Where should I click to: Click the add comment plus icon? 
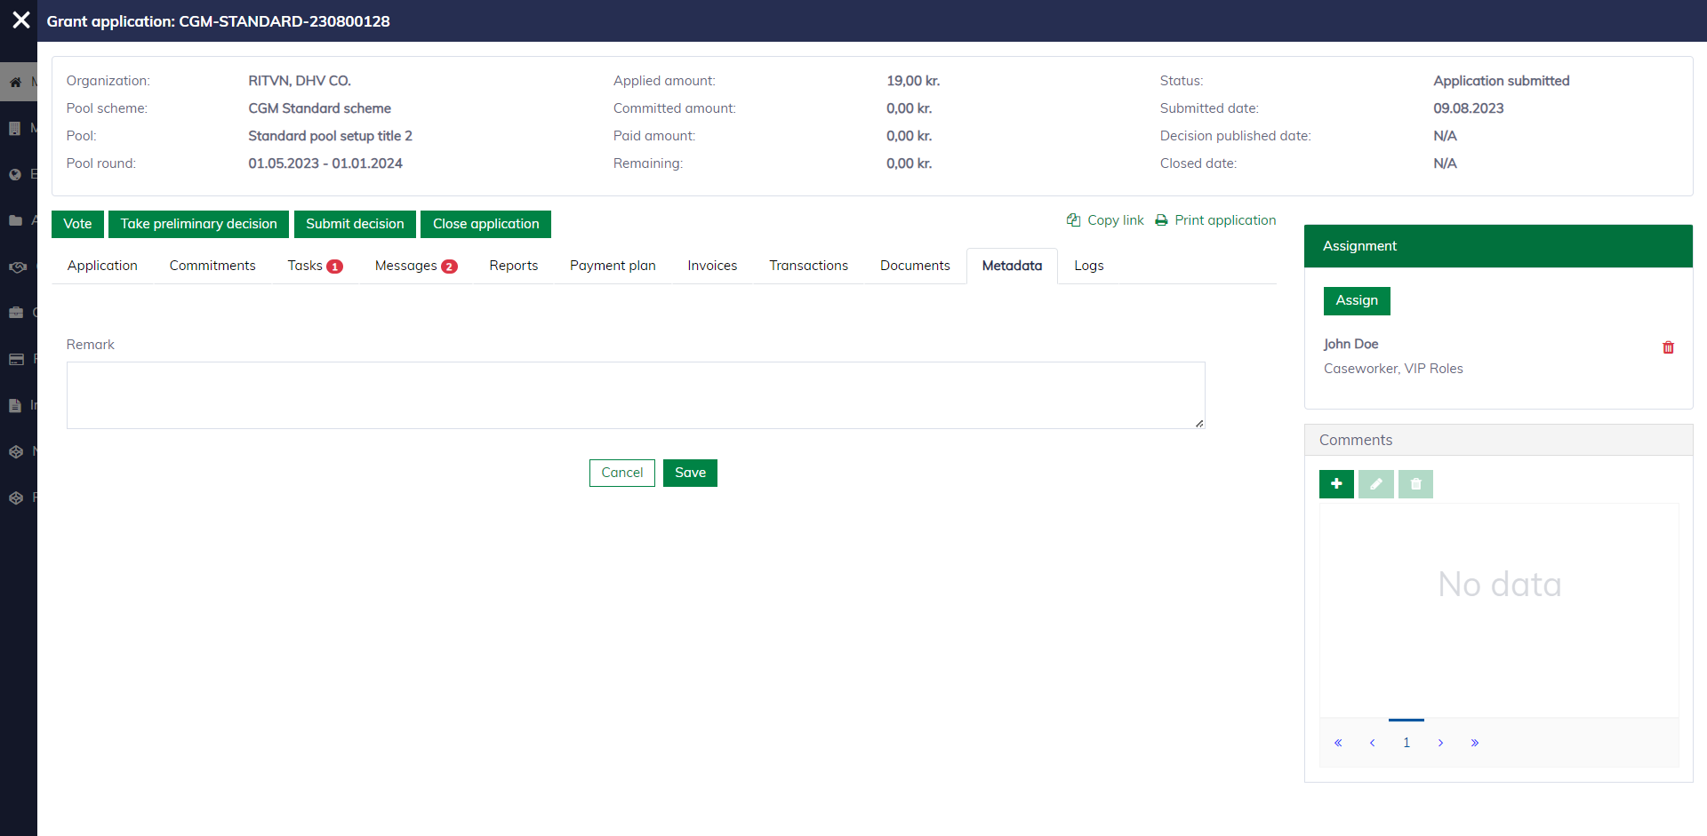click(x=1335, y=484)
